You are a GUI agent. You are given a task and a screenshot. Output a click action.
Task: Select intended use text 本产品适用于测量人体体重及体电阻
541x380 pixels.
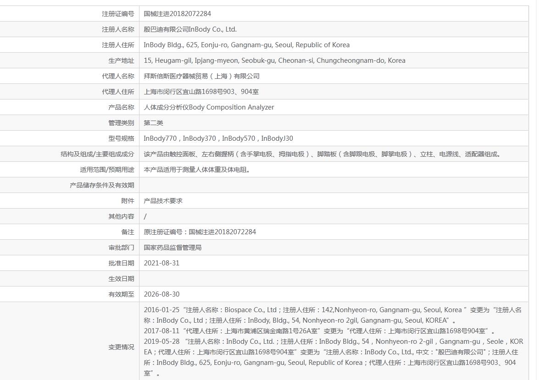click(x=197, y=170)
